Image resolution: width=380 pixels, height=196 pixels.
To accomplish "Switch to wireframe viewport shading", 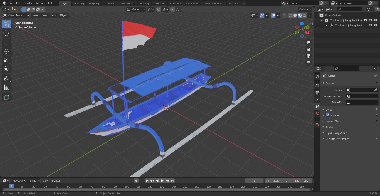I will pos(290,15).
